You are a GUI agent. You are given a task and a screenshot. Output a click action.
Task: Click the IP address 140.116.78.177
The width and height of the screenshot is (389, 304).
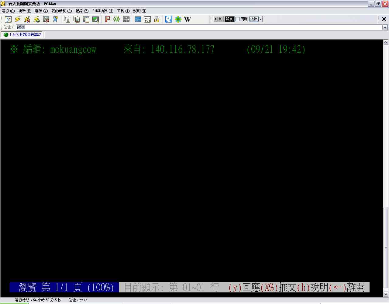click(x=182, y=49)
